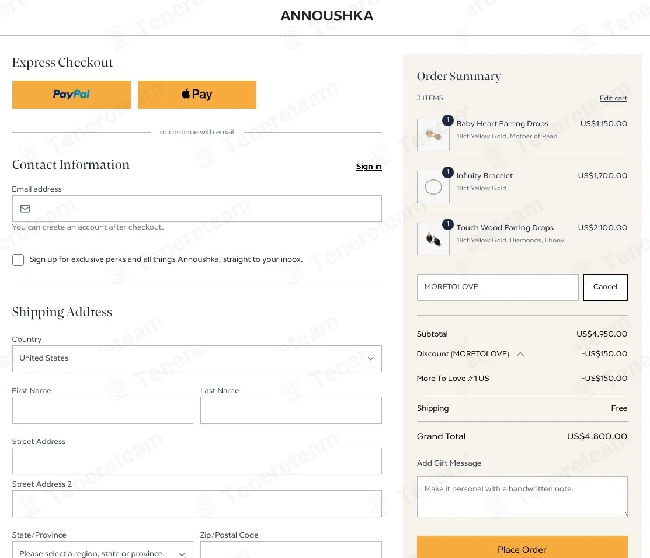
Task: Click the Touch Wood Earring Drops title
Action: [x=505, y=228]
